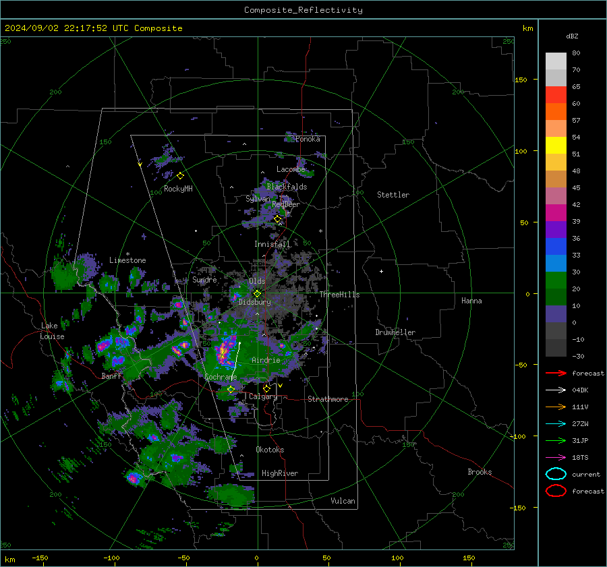Click the Ponoka label
The height and width of the screenshot is (567, 607).
click(x=308, y=139)
